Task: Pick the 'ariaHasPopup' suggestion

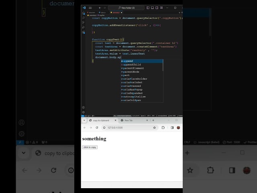Action: point(142,90)
